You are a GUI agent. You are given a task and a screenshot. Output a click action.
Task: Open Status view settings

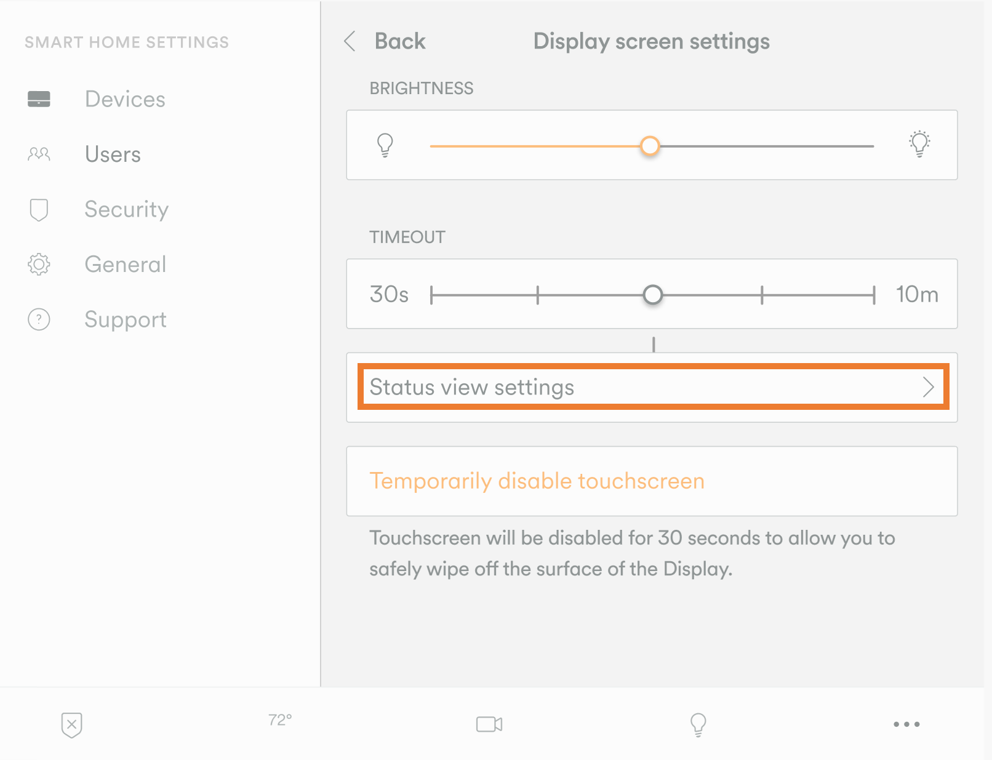[471, 387]
